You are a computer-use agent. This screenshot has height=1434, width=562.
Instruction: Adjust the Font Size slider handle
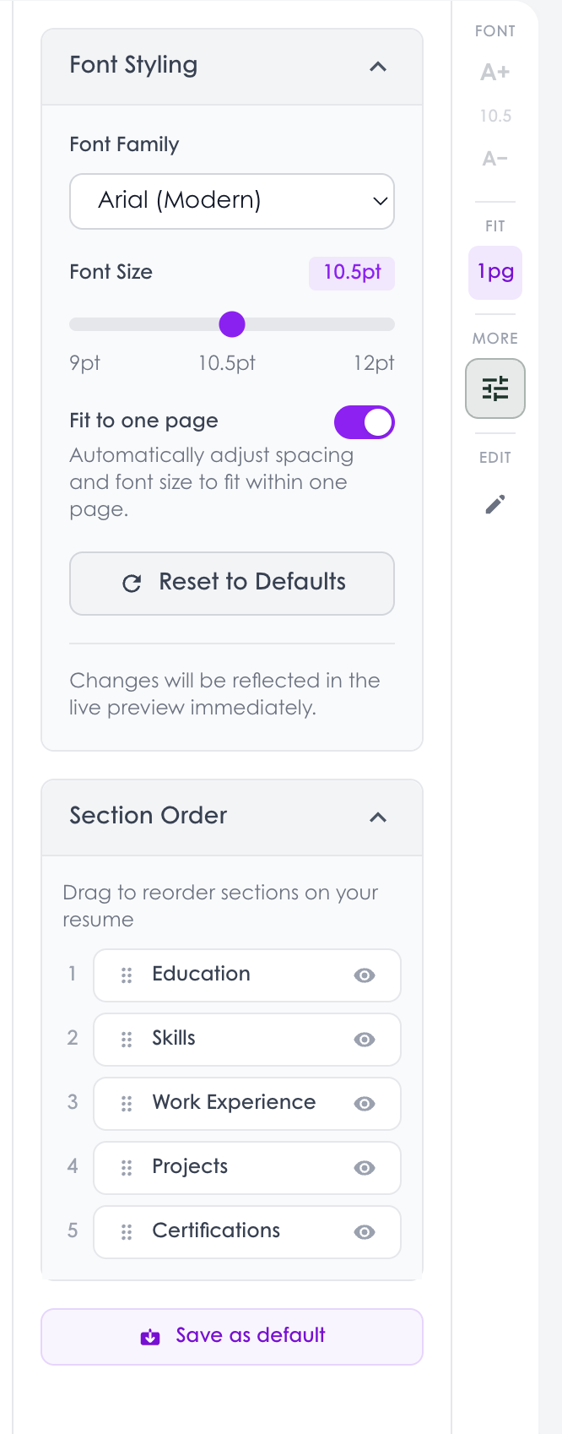(x=232, y=324)
